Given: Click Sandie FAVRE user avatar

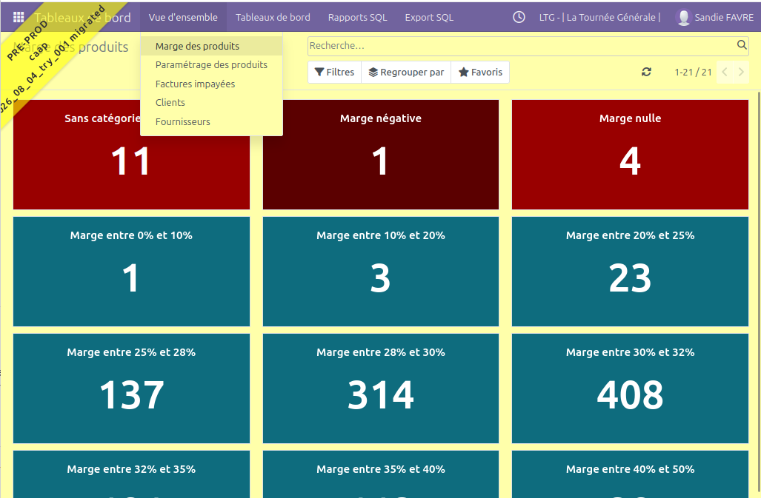Looking at the screenshot, I should point(683,18).
